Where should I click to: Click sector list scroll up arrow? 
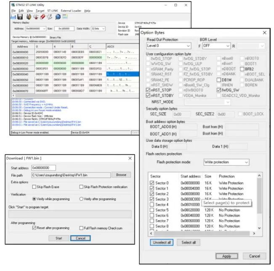tap(259, 175)
